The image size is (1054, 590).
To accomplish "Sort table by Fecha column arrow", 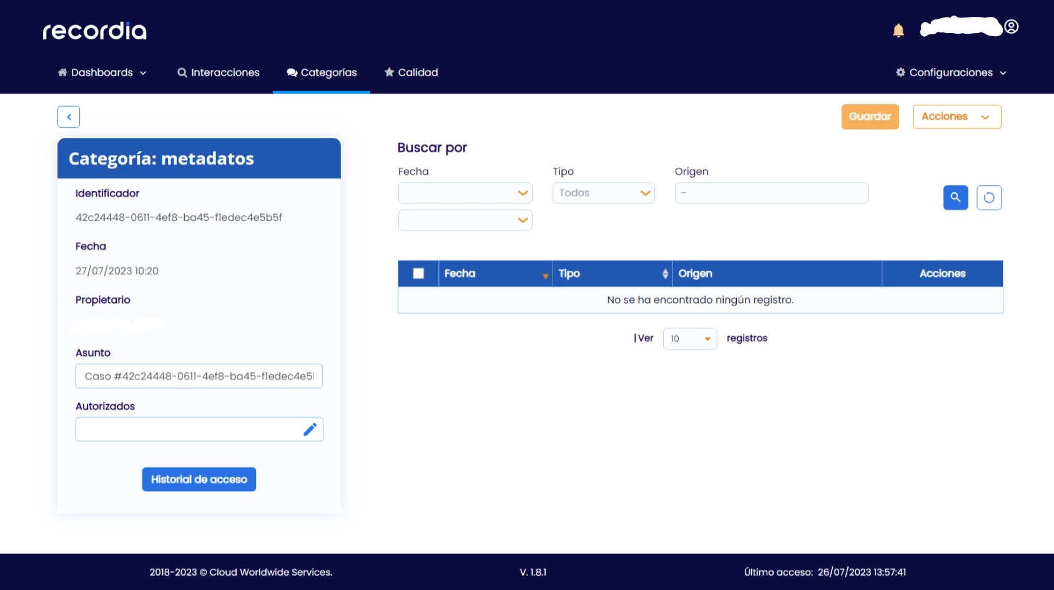I will coord(545,275).
